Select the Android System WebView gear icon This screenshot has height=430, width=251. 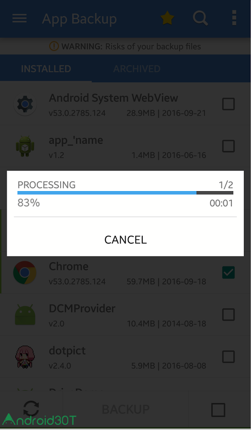[x=25, y=104]
